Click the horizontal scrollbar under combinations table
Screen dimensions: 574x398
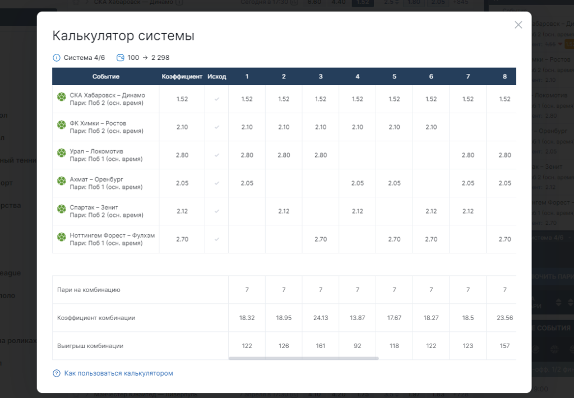[303, 358]
